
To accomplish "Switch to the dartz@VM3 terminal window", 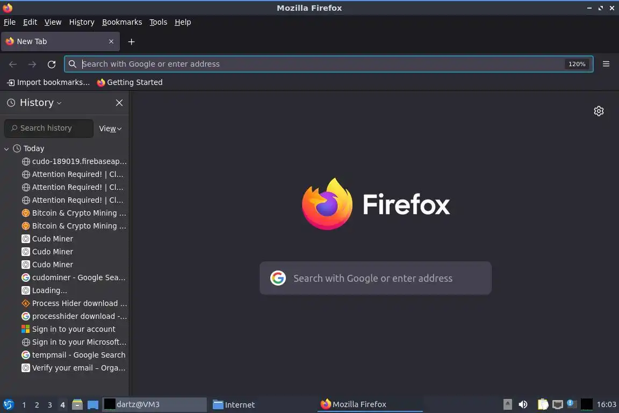I will point(154,404).
